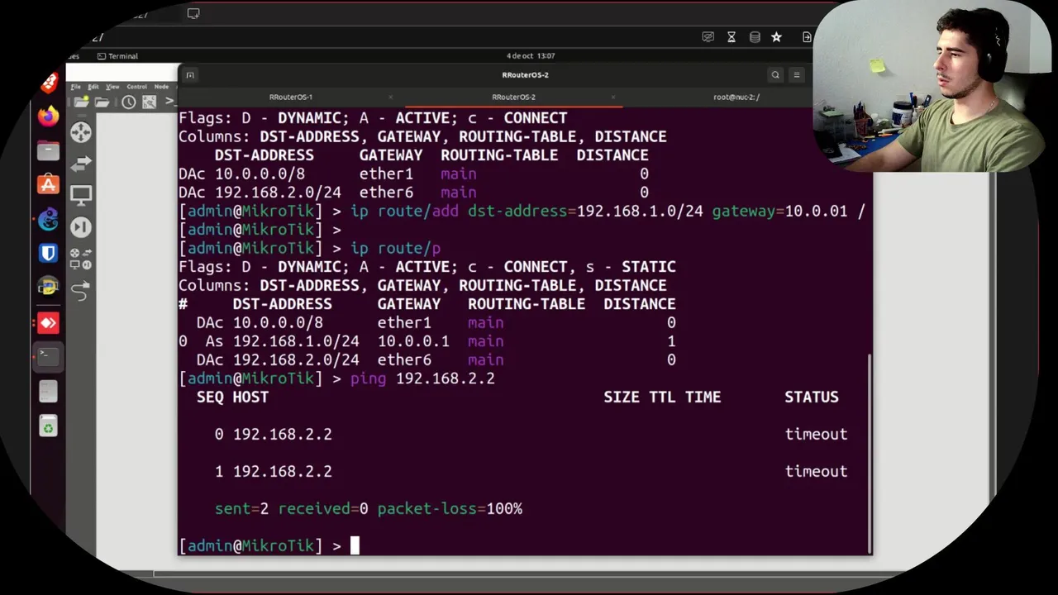Open AnyDesk from the Ubuntu dock
This screenshot has width=1058, height=595.
pos(48,322)
